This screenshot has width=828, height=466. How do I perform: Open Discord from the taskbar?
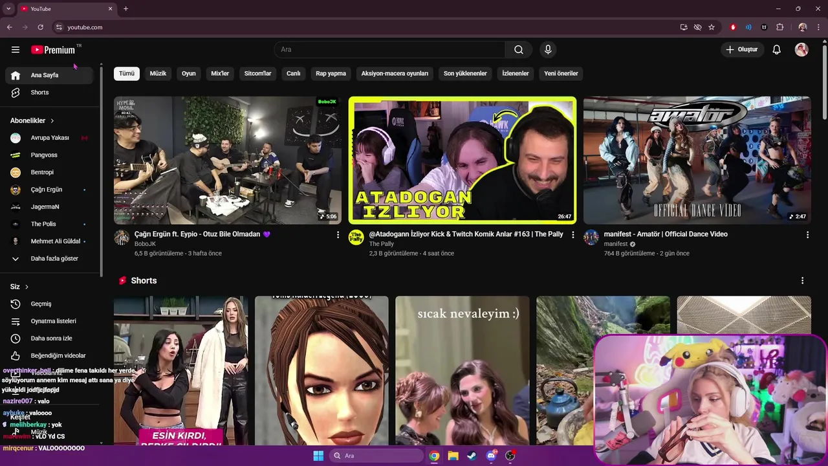tap(491, 456)
